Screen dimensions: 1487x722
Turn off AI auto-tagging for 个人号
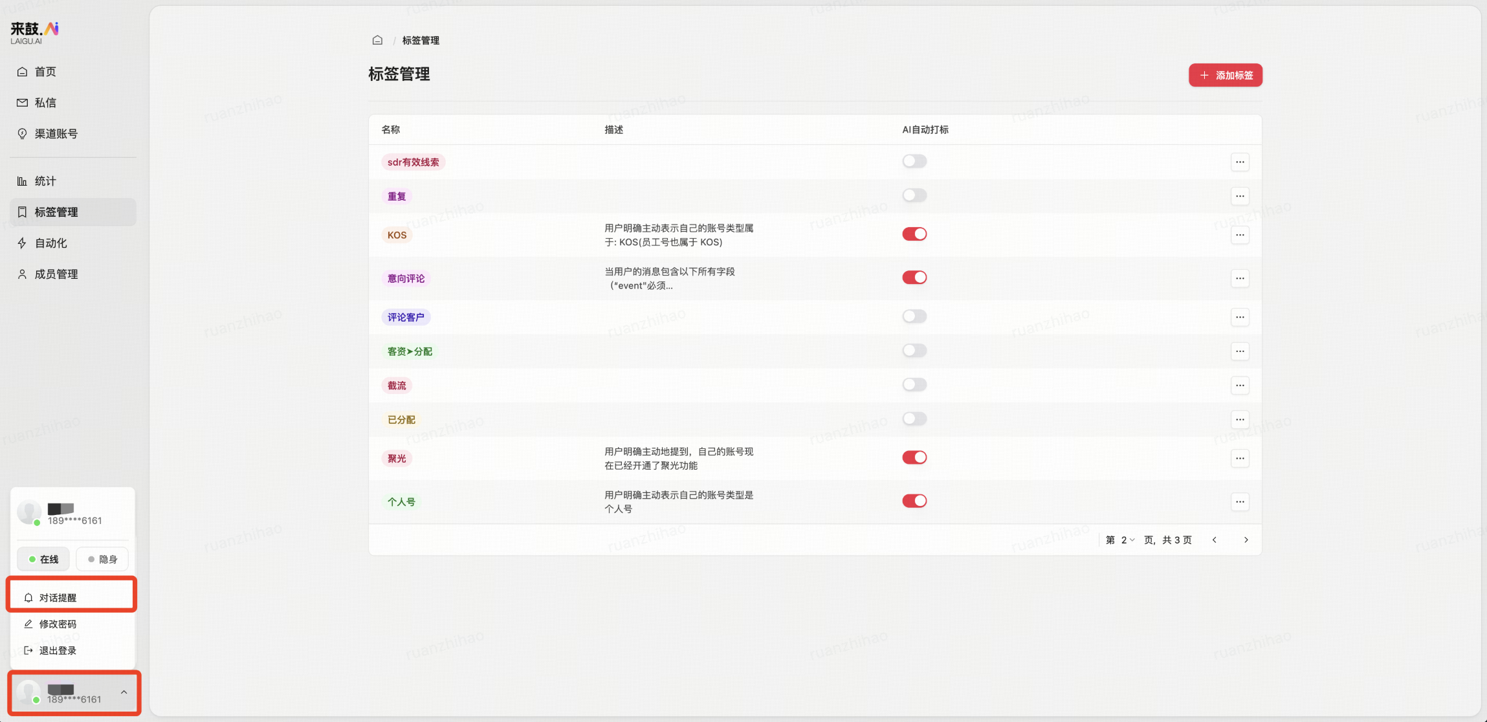[914, 501]
